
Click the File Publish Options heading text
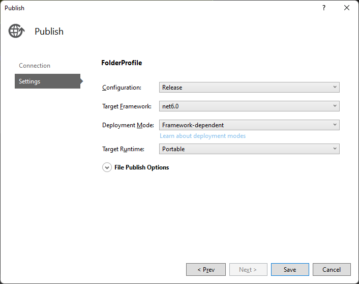pos(142,167)
